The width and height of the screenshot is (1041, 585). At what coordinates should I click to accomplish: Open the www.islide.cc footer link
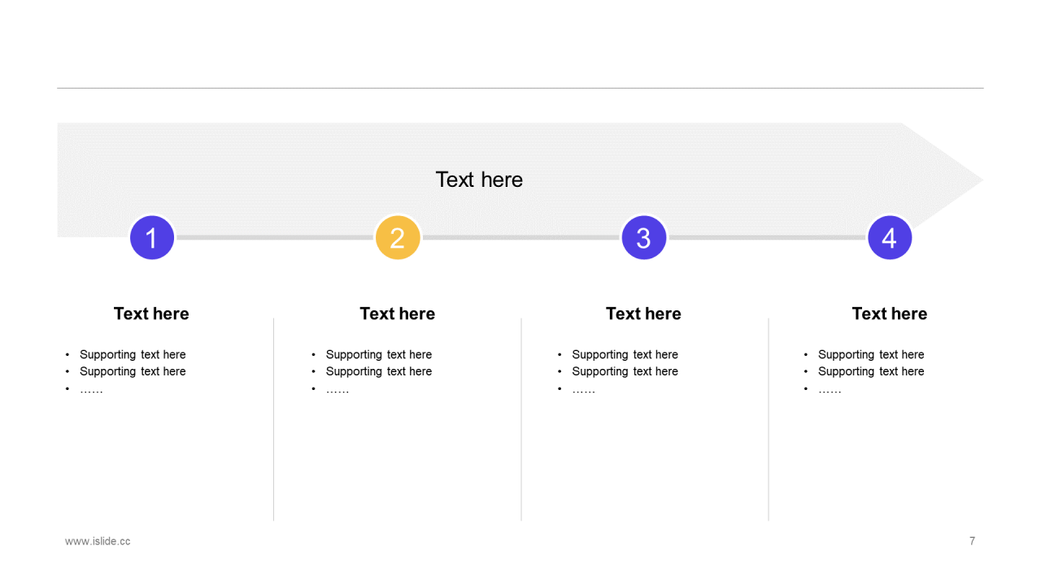click(98, 541)
